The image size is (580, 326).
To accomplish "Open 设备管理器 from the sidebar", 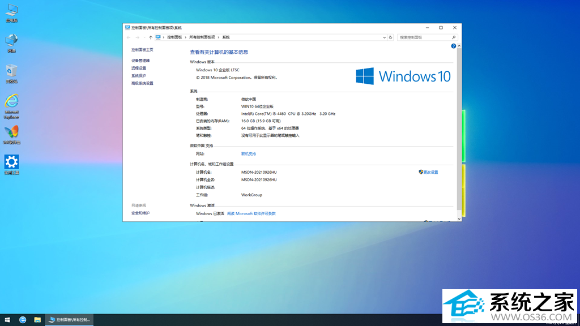I will click(140, 61).
